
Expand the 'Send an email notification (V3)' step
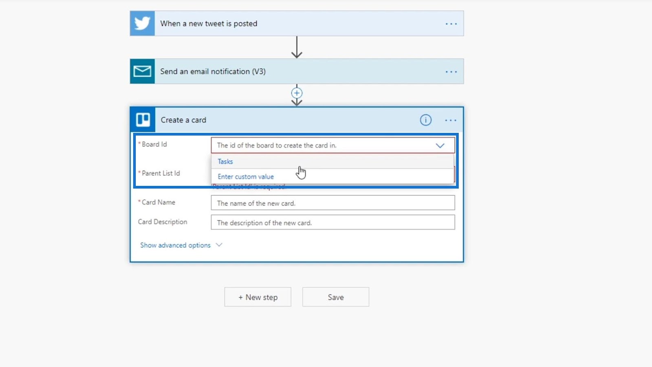pos(297,71)
